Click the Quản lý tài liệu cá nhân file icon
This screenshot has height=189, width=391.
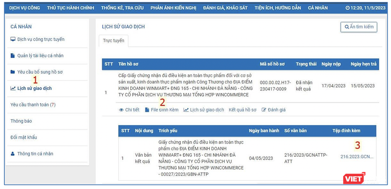pyautogui.click(x=13, y=56)
